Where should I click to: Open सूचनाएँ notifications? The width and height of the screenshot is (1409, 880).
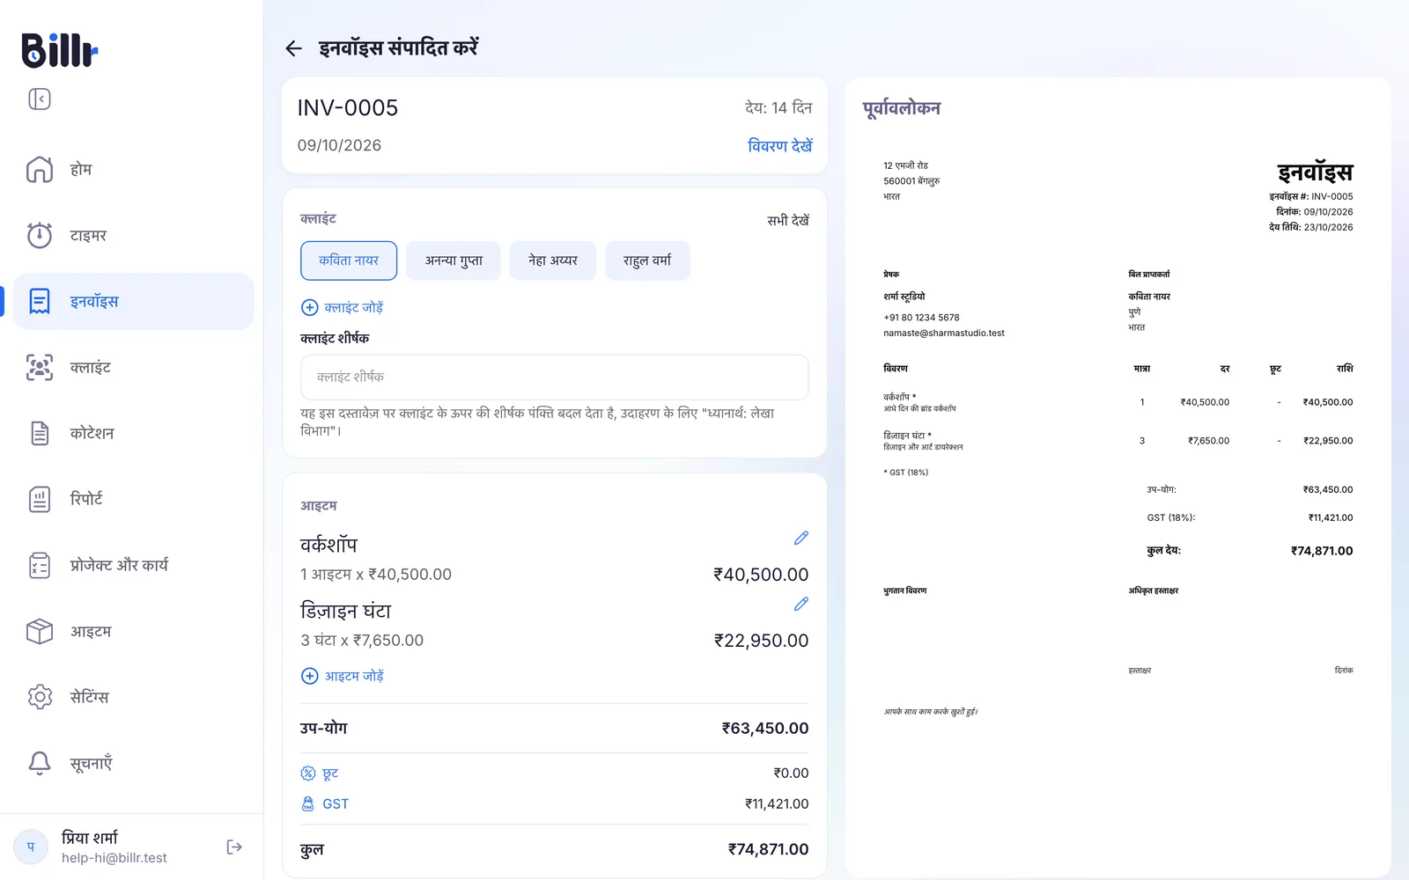coord(134,763)
